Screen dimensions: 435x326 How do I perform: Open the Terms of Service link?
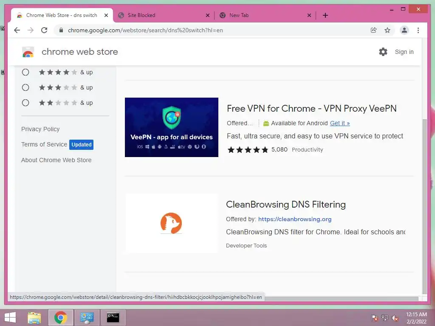click(x=44, y=144)
